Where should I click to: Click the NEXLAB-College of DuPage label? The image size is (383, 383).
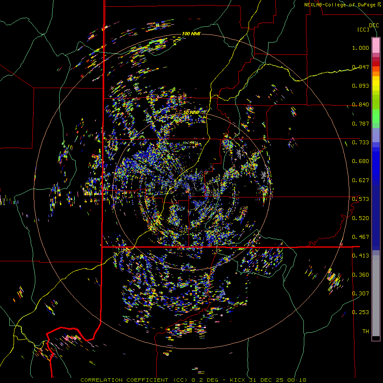point(340,5)
